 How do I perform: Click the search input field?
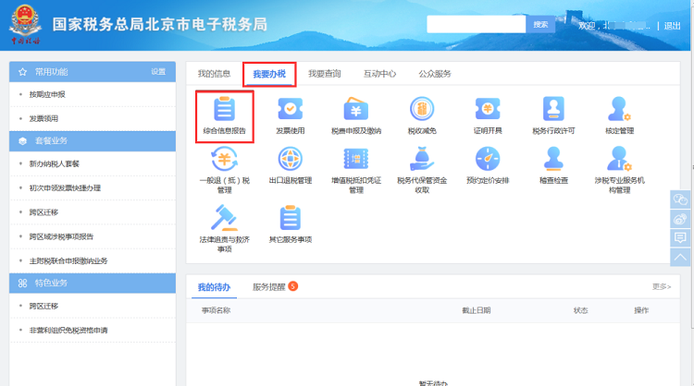(x=477, y=25)
